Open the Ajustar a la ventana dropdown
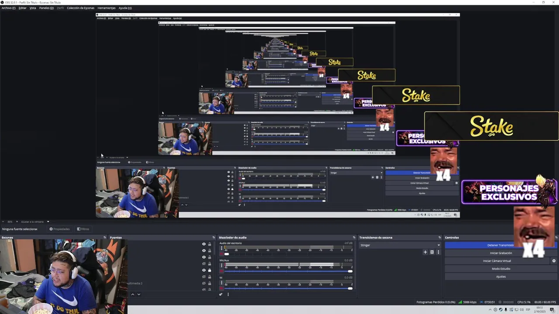This screenshot has height=314, width=559. click(x=48, y=222)
